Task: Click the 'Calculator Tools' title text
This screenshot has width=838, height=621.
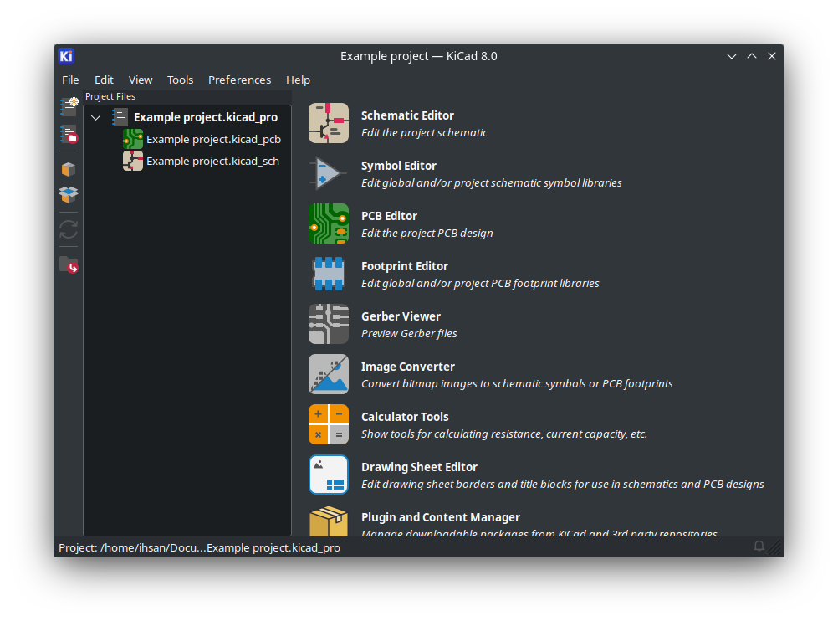Action: tap(405, 418)
